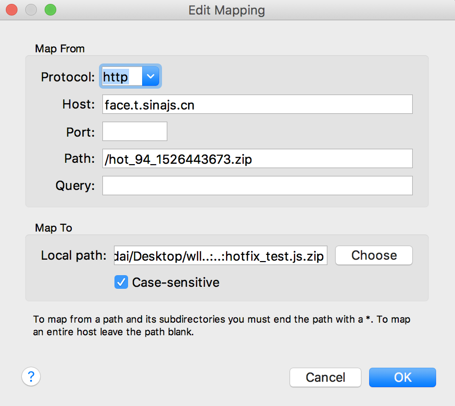455x406 pixels.
Task: Focus the empty Query field
Action: pos(257,186)
